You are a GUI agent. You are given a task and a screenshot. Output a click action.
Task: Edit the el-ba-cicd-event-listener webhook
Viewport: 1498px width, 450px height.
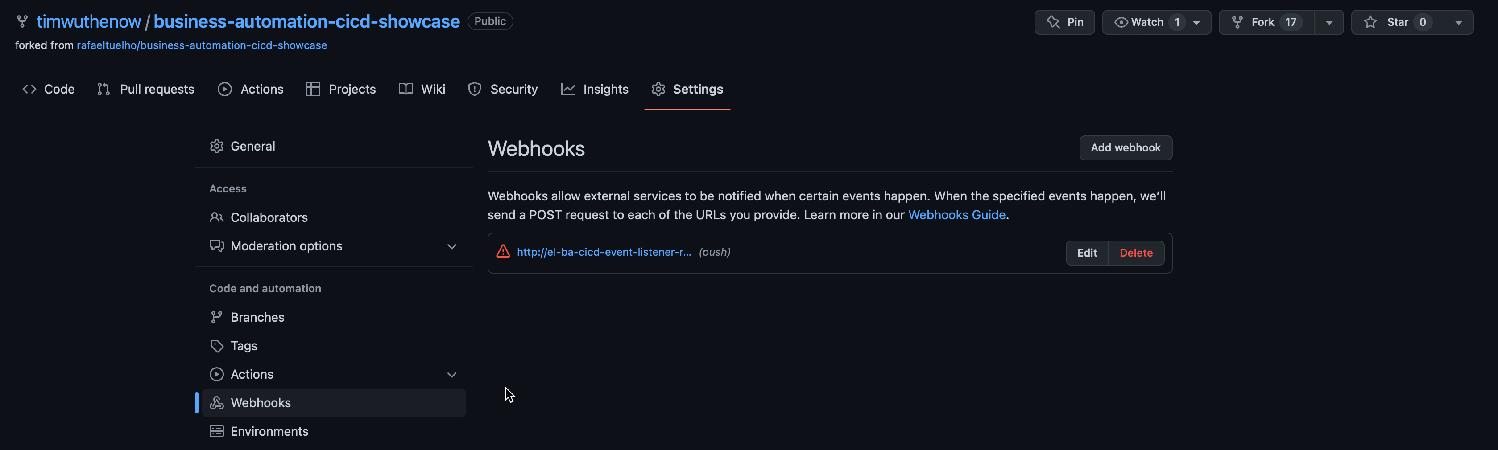coord(1087,253)
